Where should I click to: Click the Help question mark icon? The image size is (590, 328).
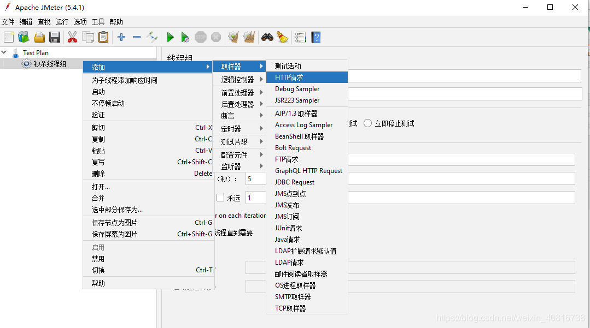click(316, 37)
